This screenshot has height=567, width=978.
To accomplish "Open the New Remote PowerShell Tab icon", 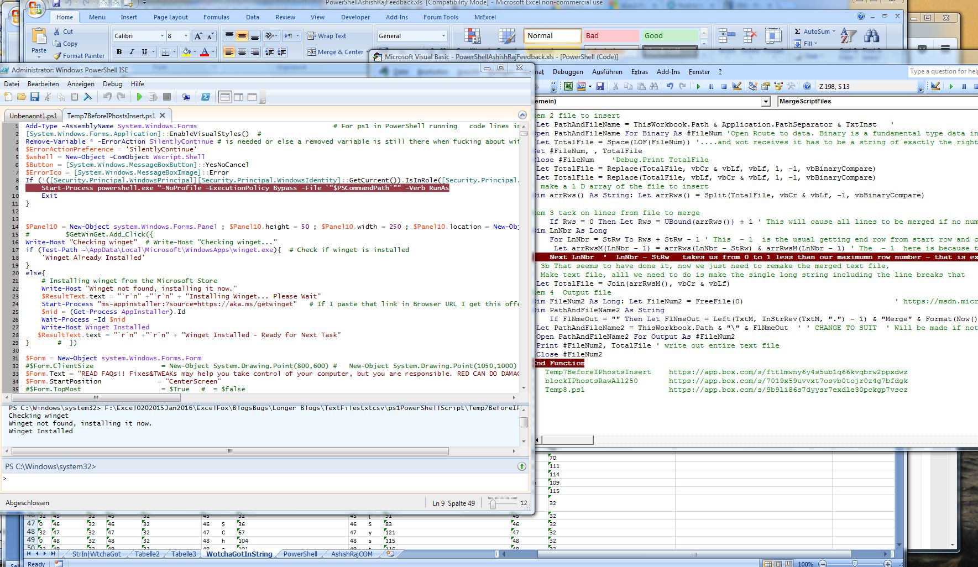I will [186, 97].
